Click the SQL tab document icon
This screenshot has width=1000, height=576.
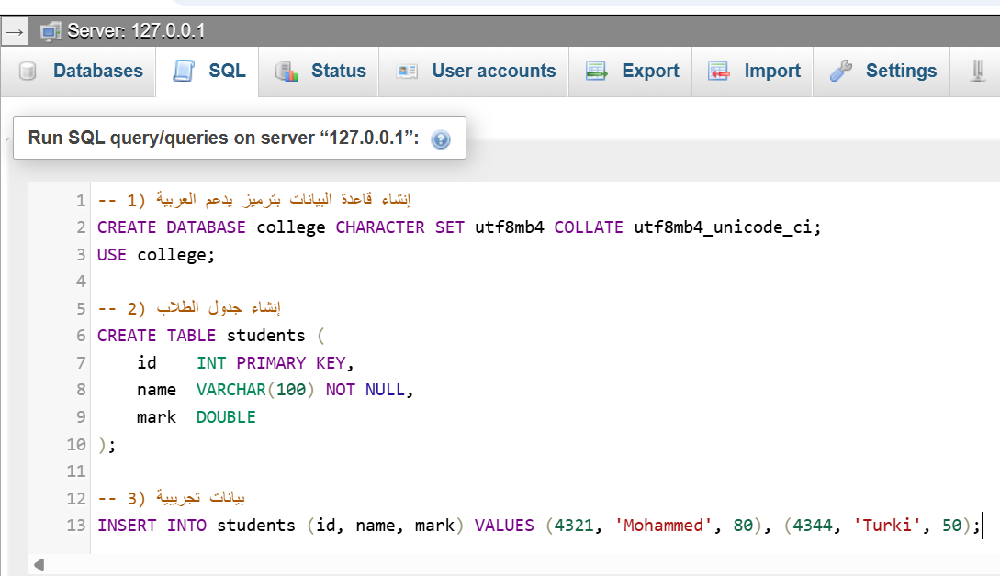click(184, 71)
